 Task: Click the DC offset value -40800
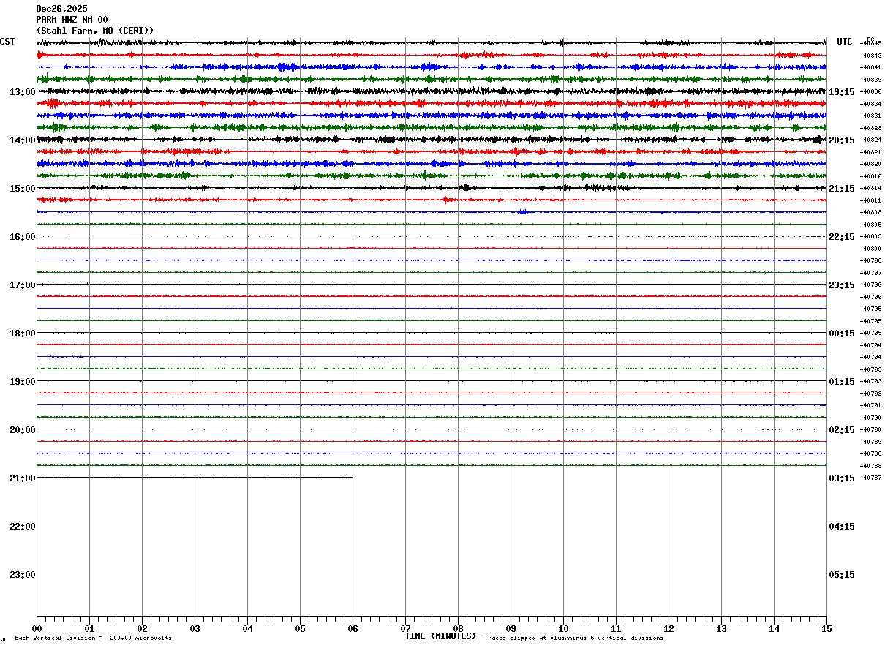coord(870,249)
